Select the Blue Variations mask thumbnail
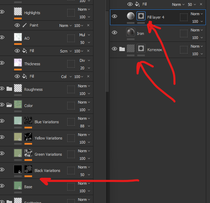This screenshot has height=203, width=210. [28, 120]
